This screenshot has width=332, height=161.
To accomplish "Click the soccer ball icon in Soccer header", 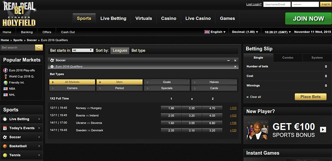I will point(52,60).
